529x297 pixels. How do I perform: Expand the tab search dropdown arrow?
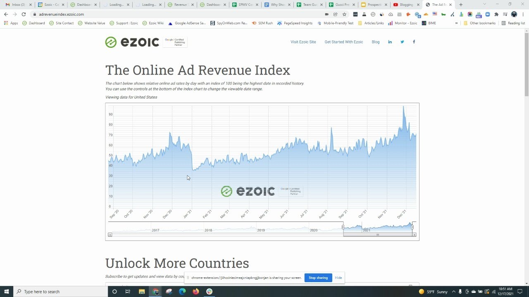click(484, 4)
